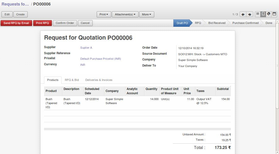Click the Send RFQ by Email button
Screen dimensions: 279x154
point(16,23)
